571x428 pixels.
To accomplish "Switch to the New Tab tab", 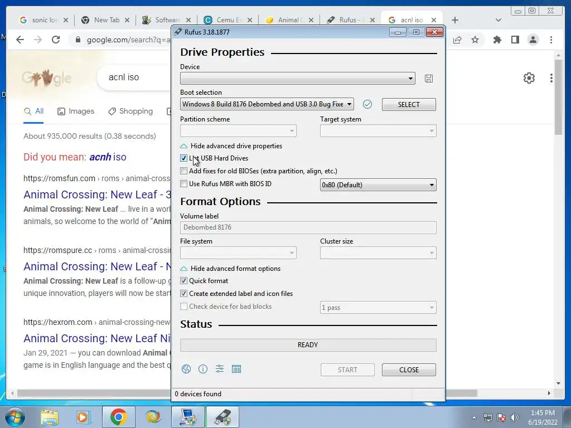I will tap(104, 20).
